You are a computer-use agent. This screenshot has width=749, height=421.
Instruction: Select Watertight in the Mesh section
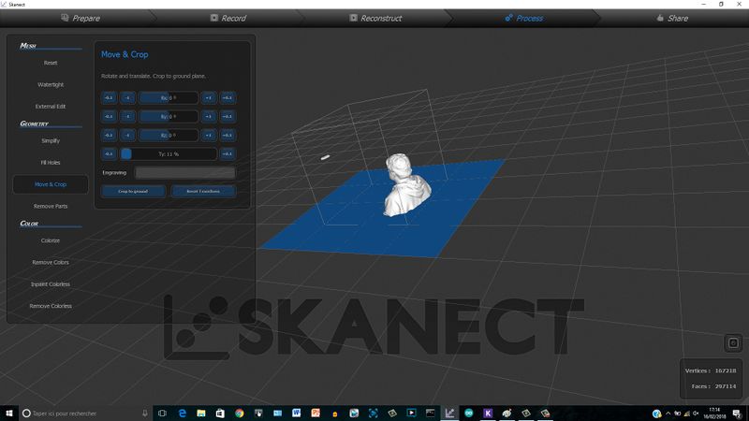pos(51,84)
